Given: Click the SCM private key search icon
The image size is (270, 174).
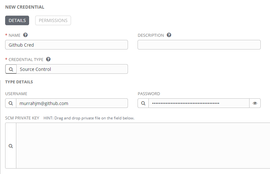Looking at the screenshot, I should (x=11, y=146).
